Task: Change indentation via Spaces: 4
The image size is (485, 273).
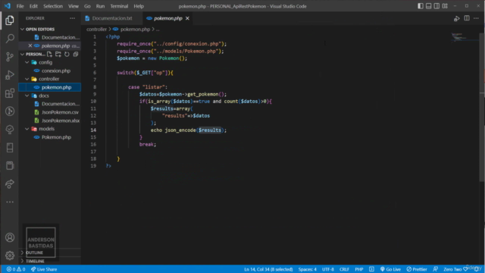Action: coord(307,269)
